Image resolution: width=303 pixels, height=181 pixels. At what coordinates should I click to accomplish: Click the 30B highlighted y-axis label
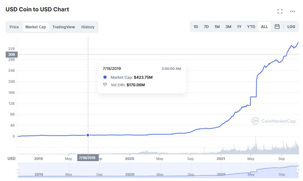click(11, 55)
